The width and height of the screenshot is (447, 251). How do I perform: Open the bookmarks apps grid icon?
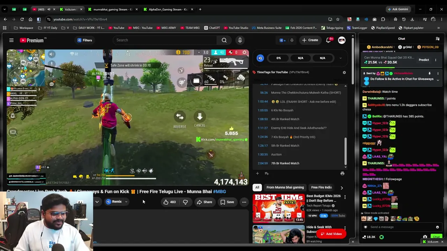pyautogui.click(x=5, y=28)
